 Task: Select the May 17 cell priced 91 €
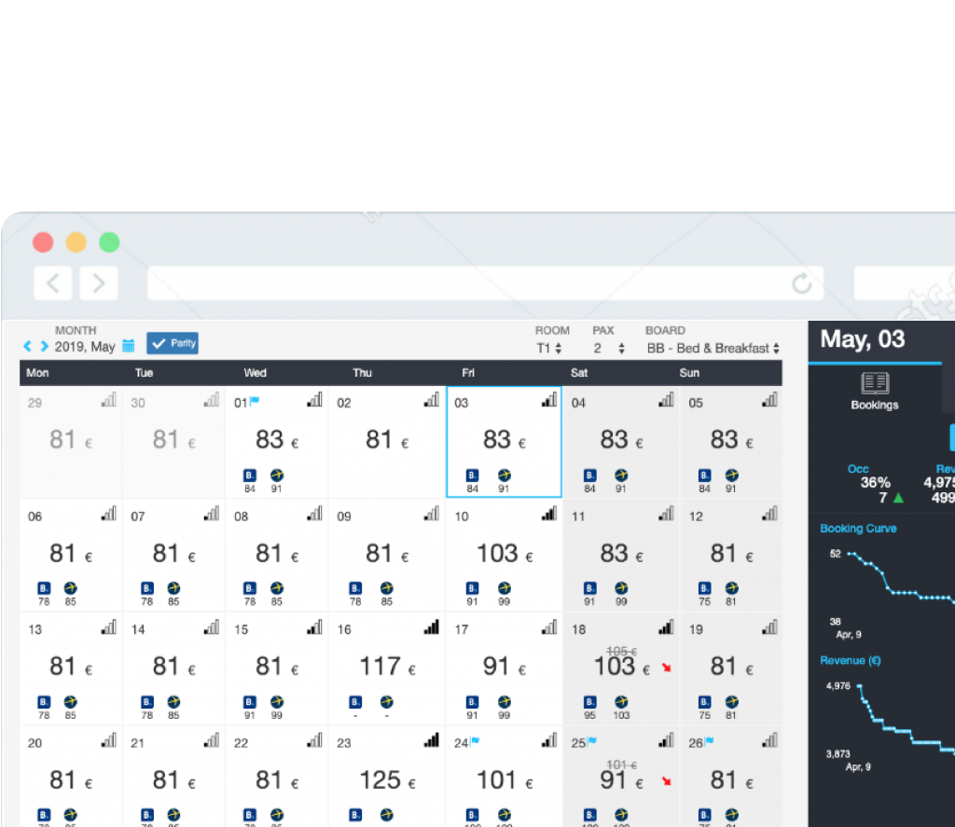tap(504, 668)
